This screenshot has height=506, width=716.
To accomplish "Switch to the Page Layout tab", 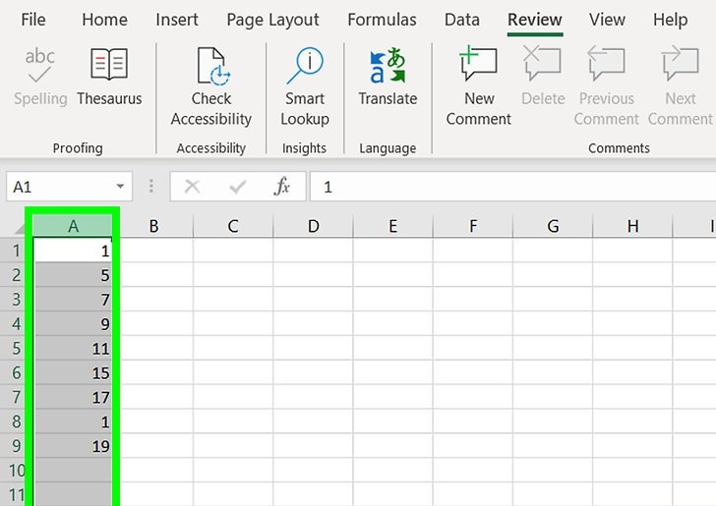I will 272,20.
